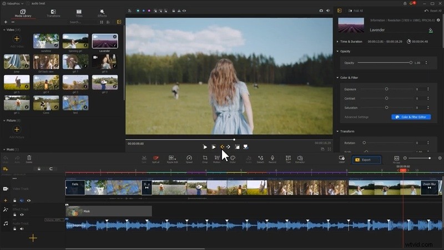
Task: Toggle visibility eye on Video Track
Action: [x=29, y=201]
